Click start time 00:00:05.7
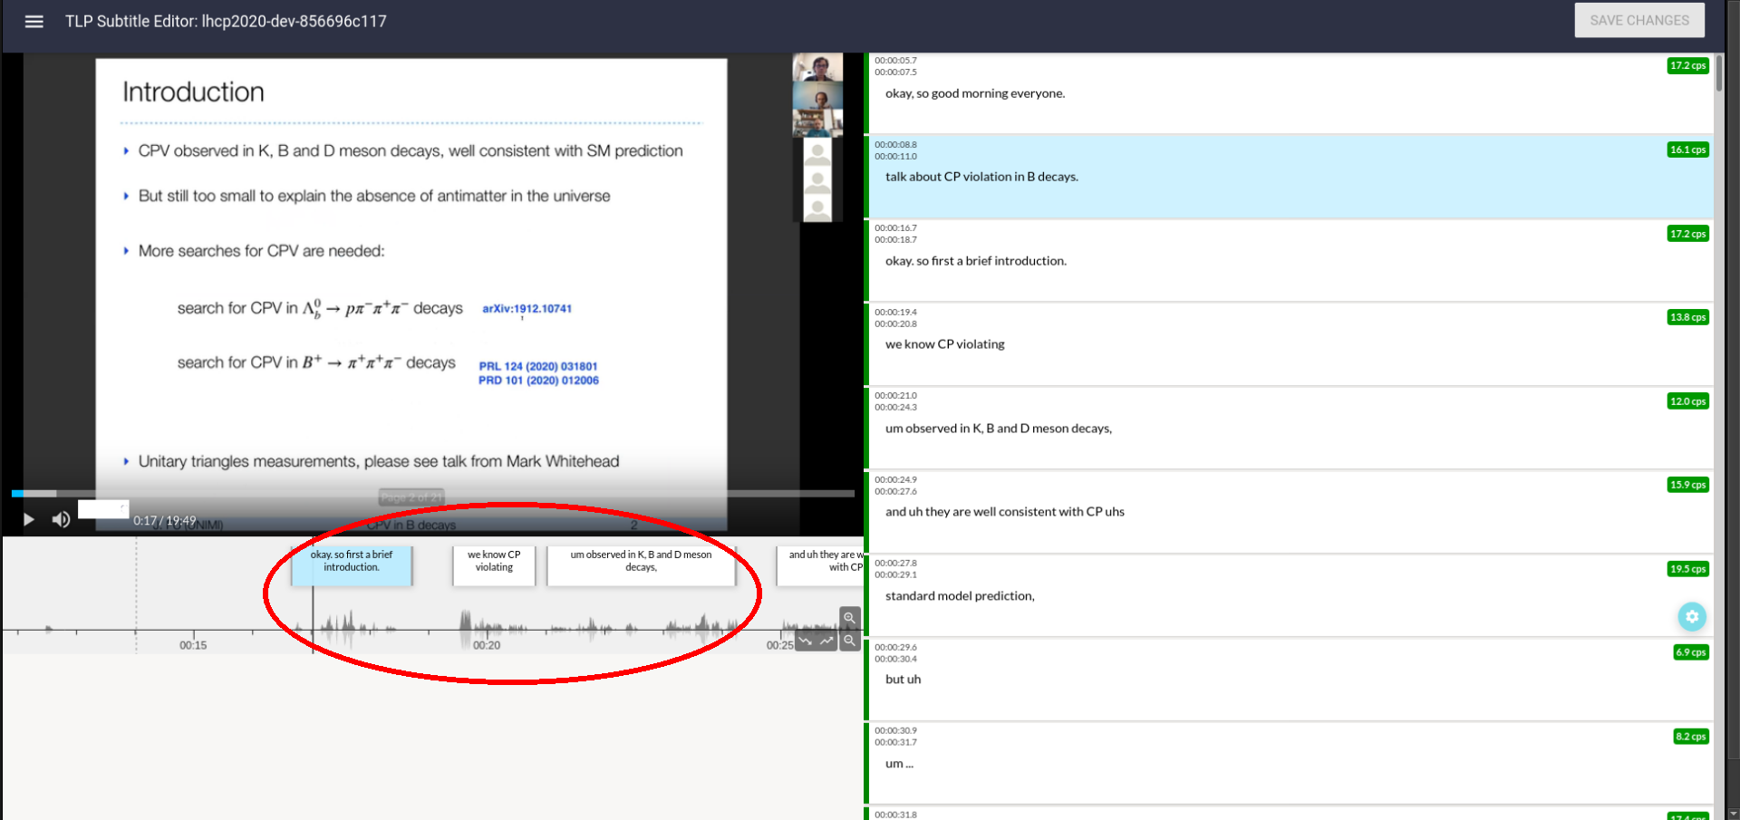 click(895, 61)
